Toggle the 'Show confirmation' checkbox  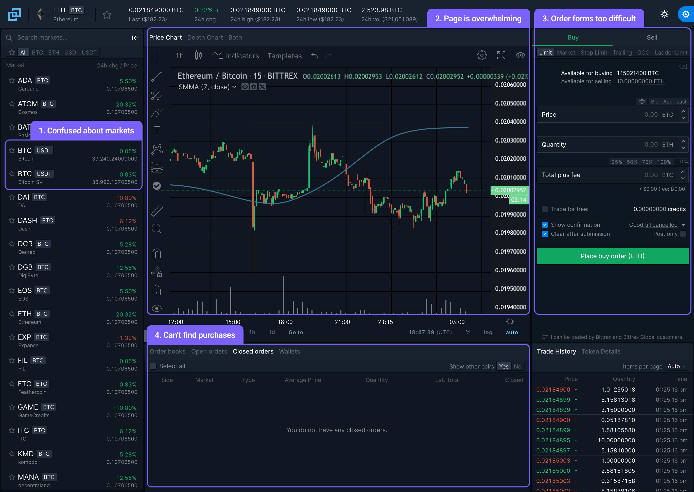coord(544,224)
